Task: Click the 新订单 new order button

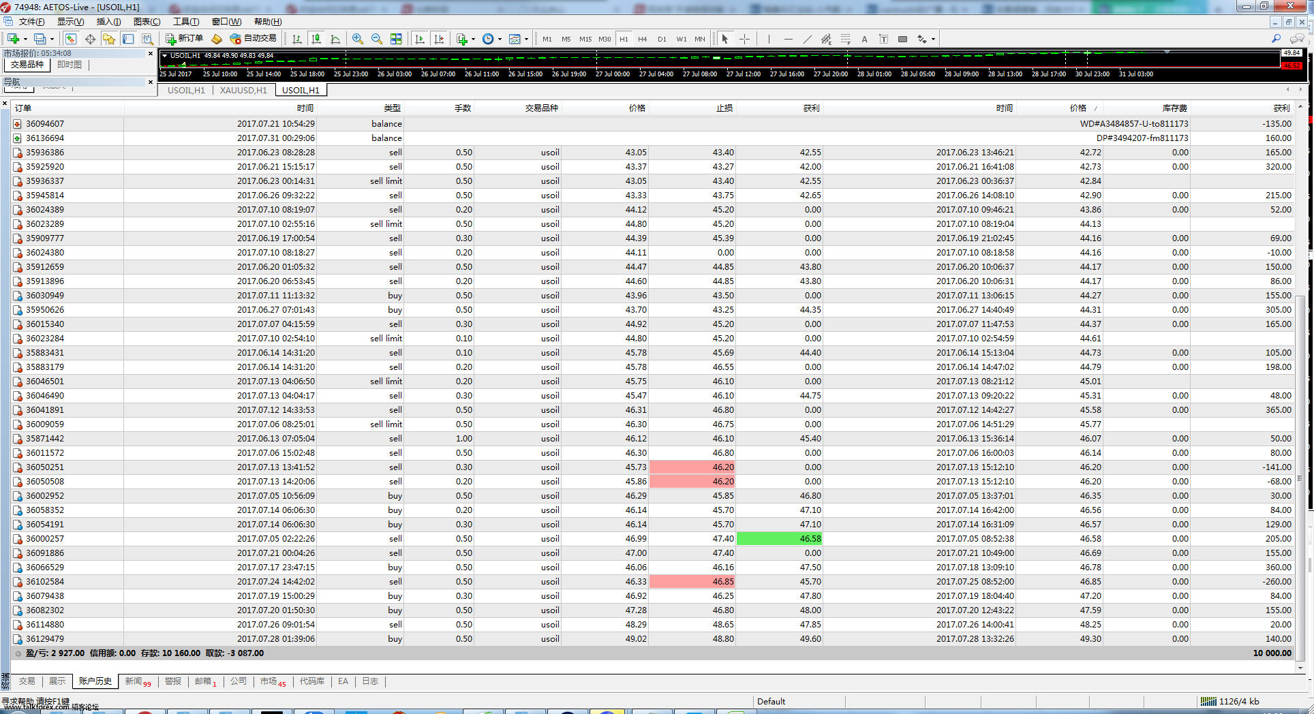Action: (x=184, y=39)
